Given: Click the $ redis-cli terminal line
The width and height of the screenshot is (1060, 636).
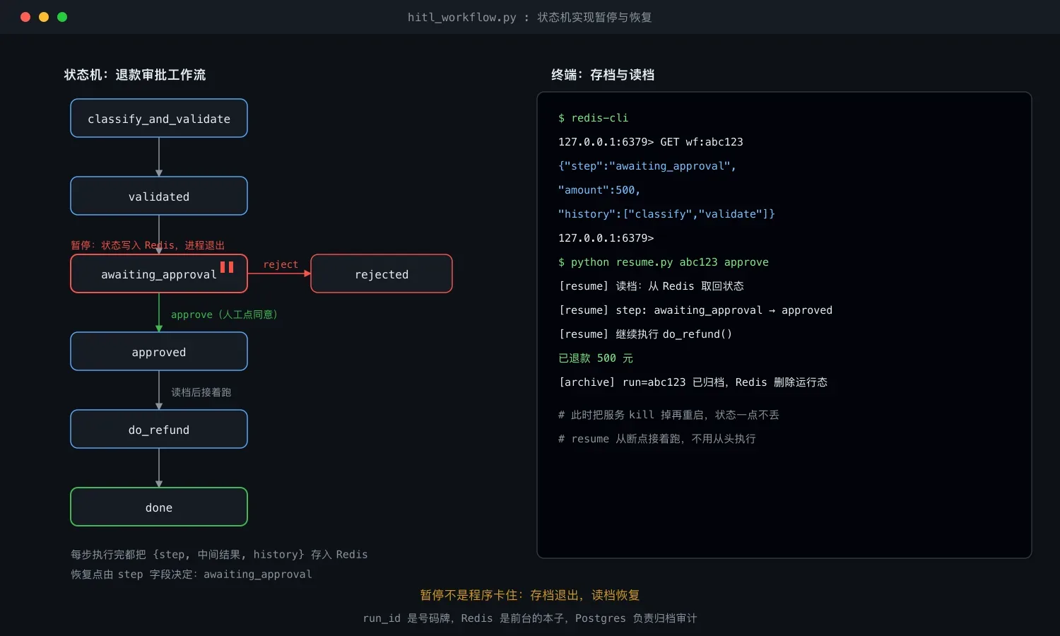Looking at the screenshot, I should (x=594, y=118).
